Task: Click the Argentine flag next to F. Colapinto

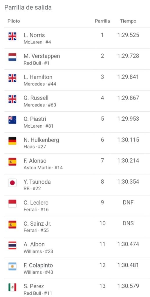Action: coord(12,266)
